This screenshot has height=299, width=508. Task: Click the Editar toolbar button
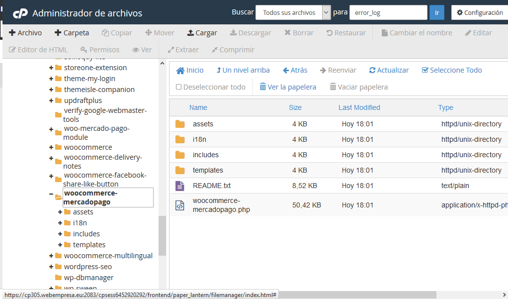coord(478,33)
